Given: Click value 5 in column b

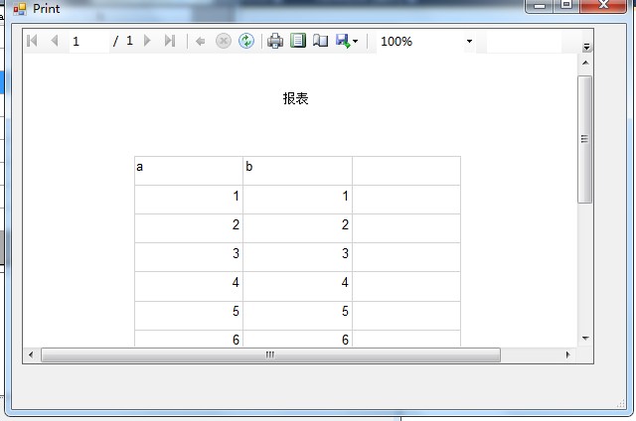Looking at the screenshot, I should pyautogui.click(x=345, y=311).
